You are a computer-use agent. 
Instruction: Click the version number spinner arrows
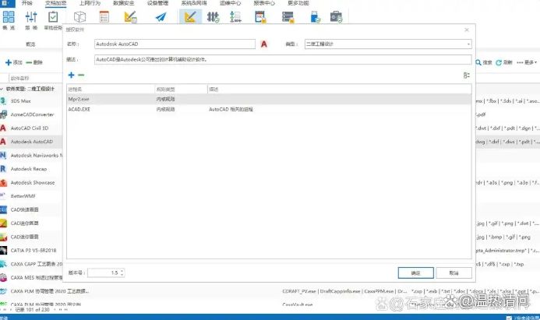point(122,273)
